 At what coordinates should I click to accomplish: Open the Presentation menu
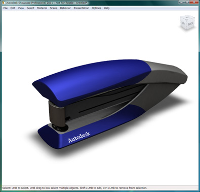point(81,8)
